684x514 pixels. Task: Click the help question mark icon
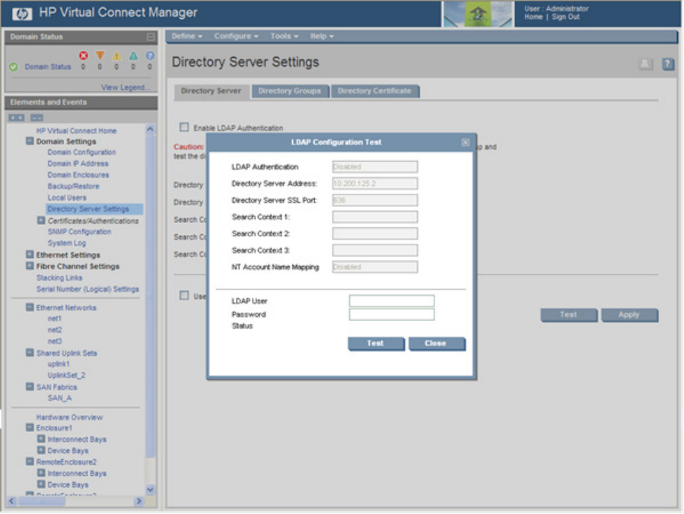668,65
